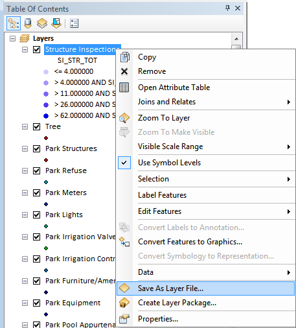The image size is (296, 328).
Task: Collapse the Structure Inspections layer legend
Action: point(25,50)
